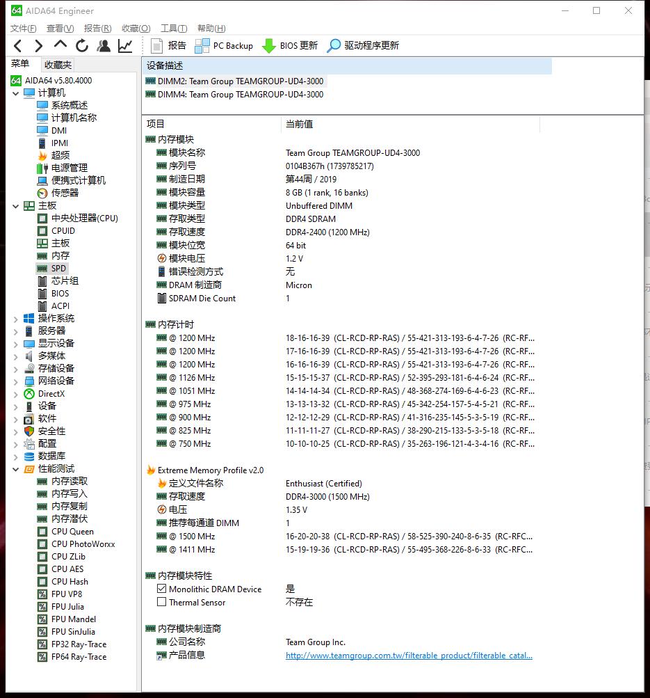Viewport: 650px width, 698px height.
Task: Collapse the 性能测试 tree section
Action: coord(15,468)
